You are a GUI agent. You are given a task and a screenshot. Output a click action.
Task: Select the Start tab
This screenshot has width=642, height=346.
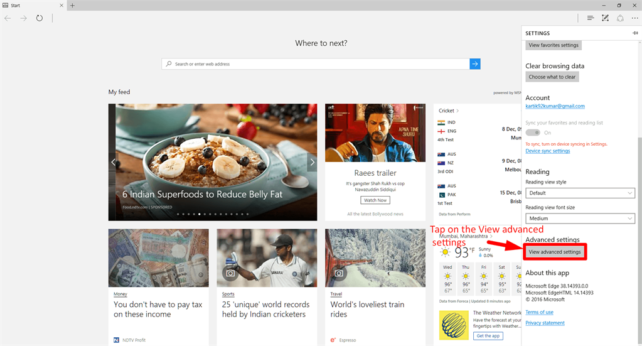click(x=33, y=5)
